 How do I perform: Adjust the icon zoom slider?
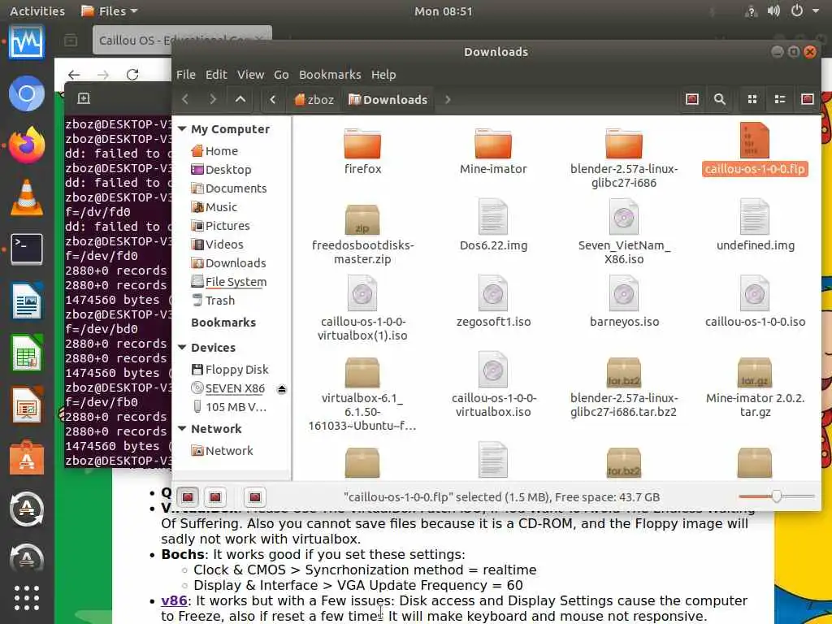click(776, 496)
